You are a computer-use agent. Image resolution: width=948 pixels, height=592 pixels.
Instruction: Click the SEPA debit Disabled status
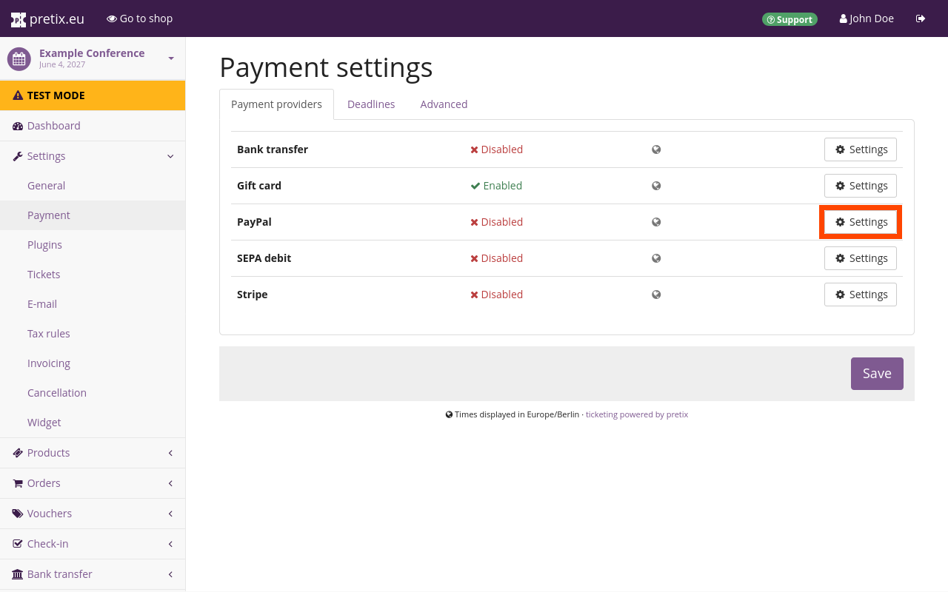pos(496,258)
